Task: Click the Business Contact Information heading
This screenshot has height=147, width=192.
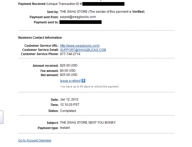Action: tap(40, 38)
